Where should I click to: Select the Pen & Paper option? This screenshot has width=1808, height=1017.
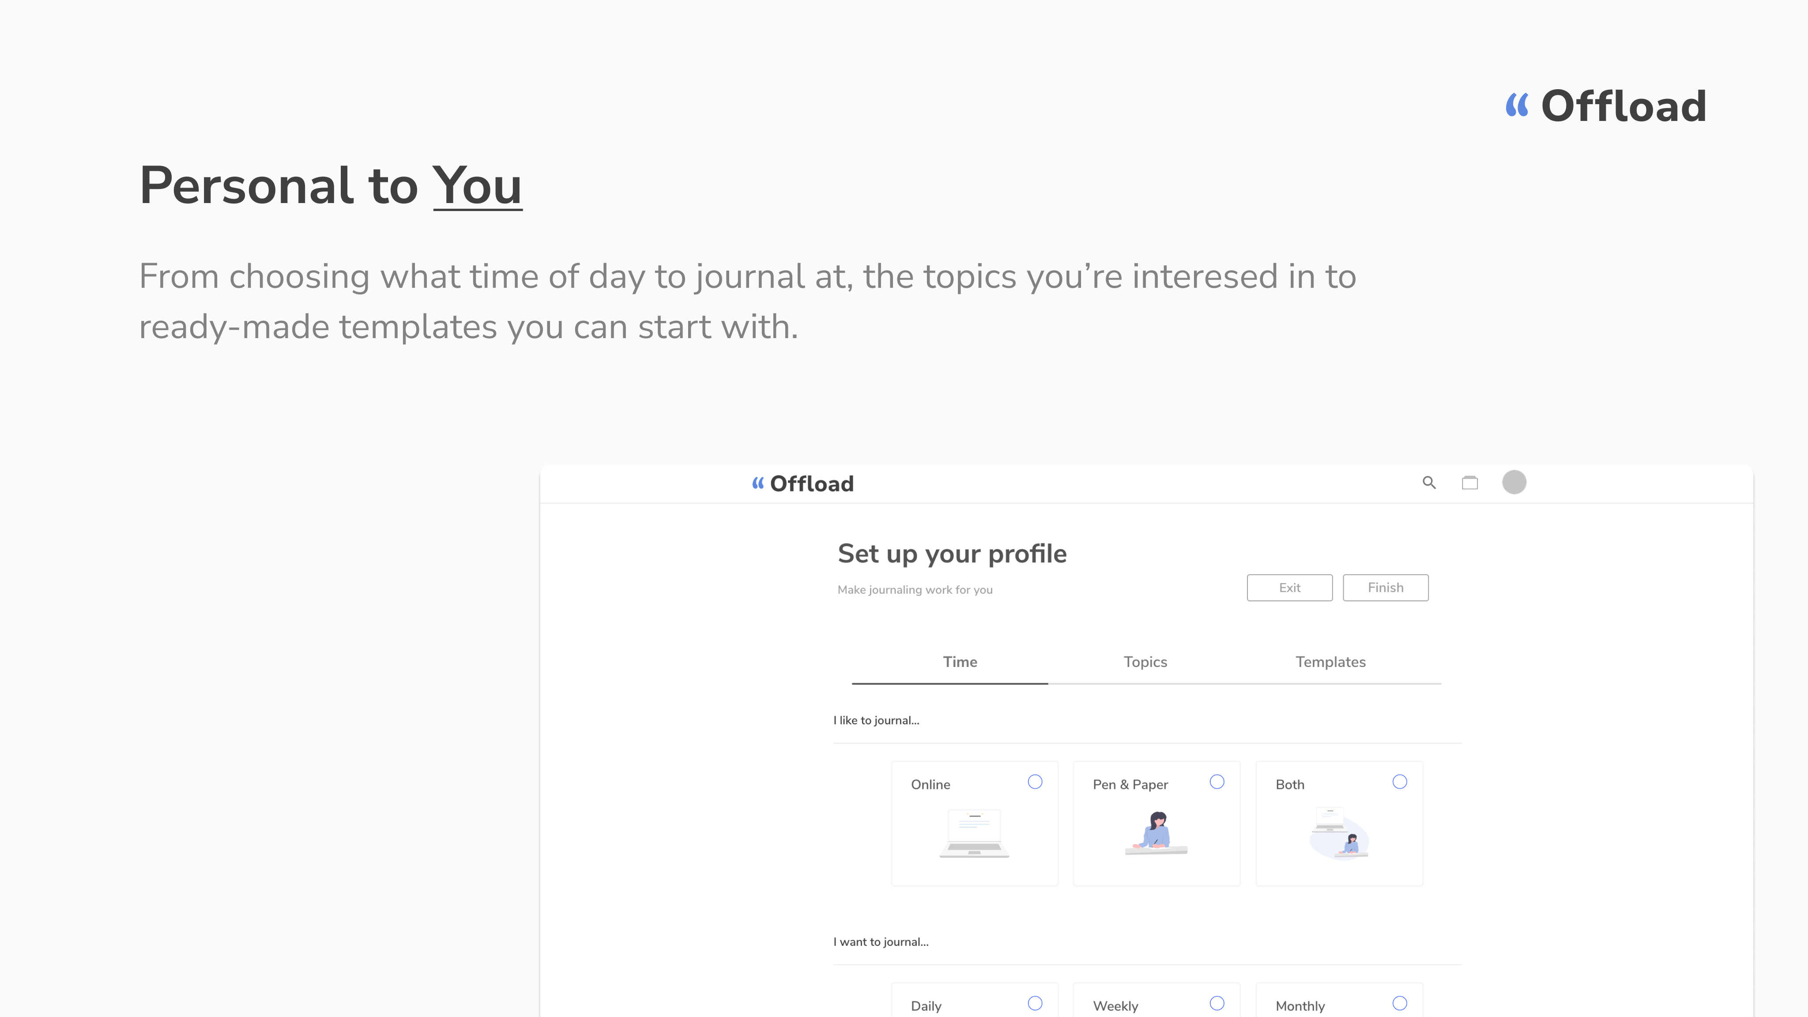tap(1217, 782)
